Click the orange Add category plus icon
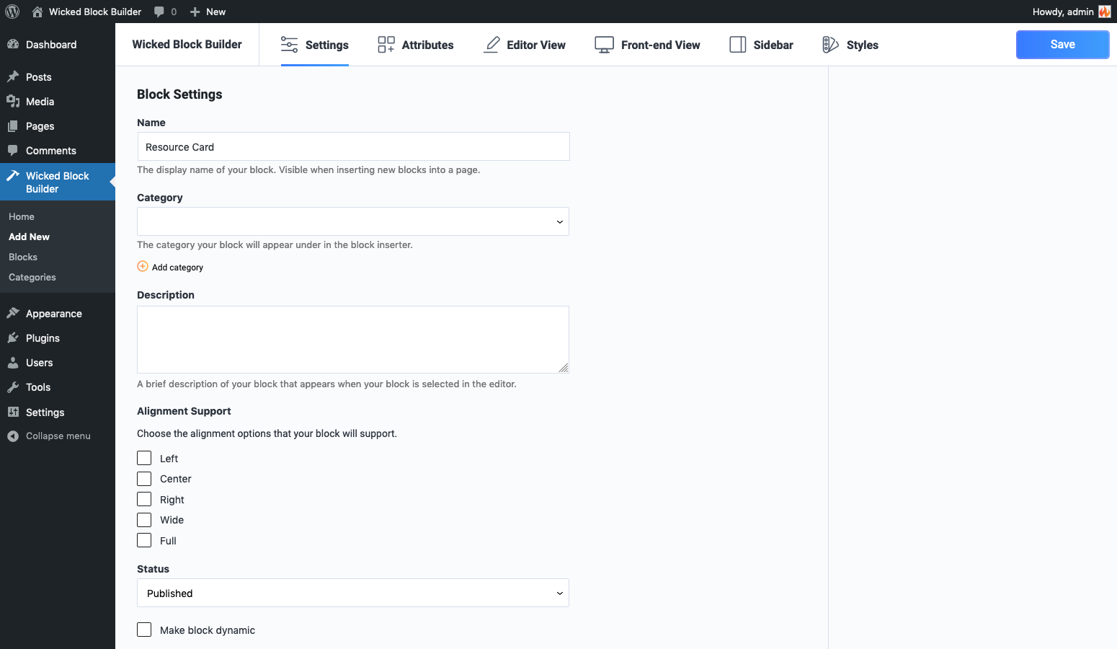 tap(143, 267)
